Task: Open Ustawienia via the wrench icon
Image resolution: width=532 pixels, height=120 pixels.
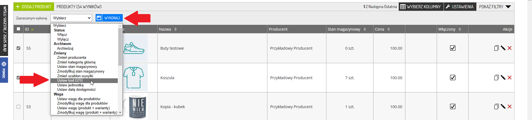Action: click(448, 7)
